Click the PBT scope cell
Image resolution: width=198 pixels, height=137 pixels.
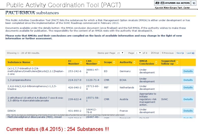(106, 88)
